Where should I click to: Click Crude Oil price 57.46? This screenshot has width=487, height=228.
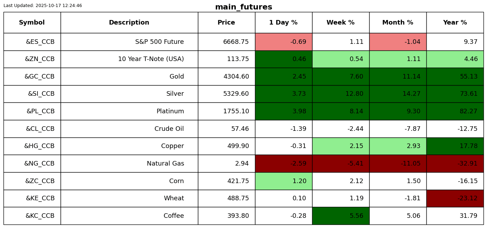(240, 129)
